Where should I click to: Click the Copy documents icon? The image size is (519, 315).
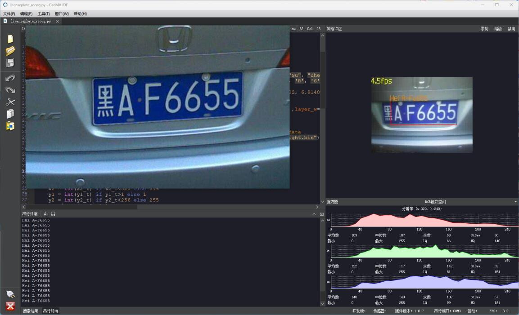(10, 114)
